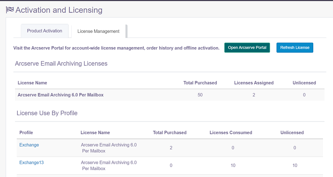
Task: Click the Arcserve Portal description text
Action: [117, 48]
